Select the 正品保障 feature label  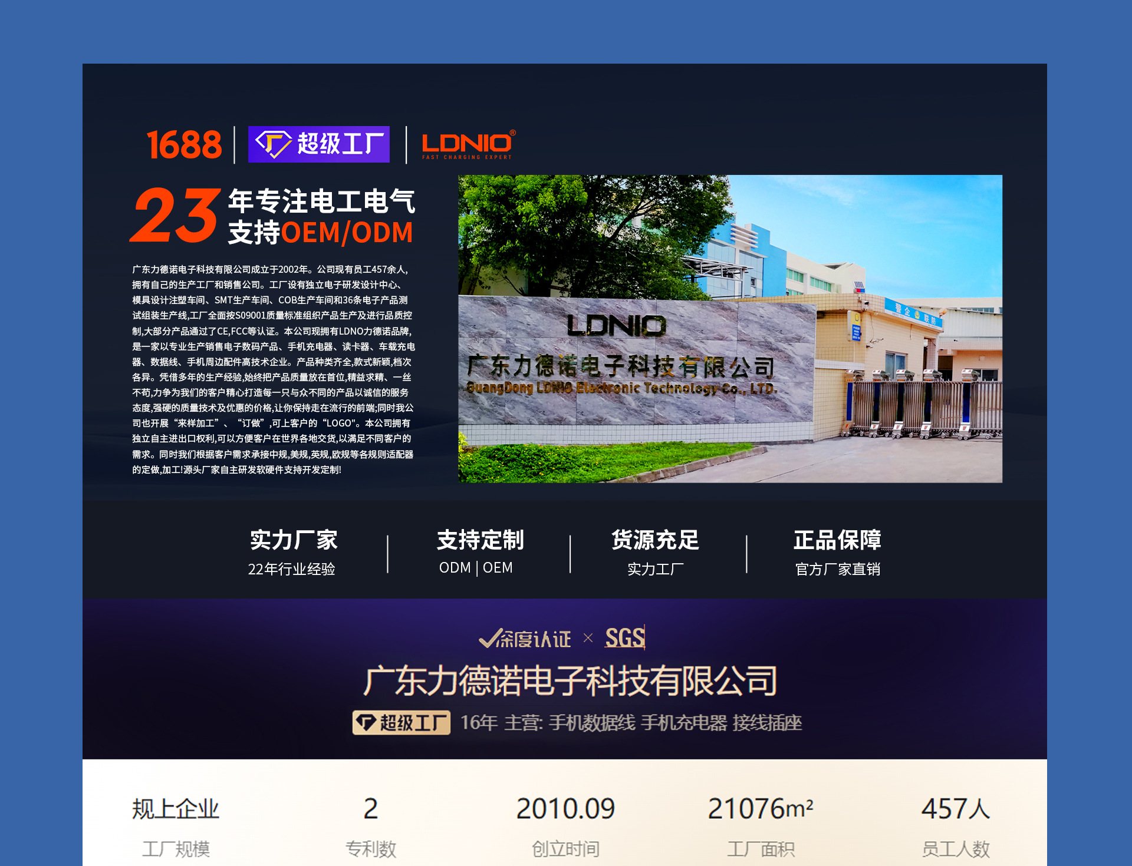click(x=837, y=540)
